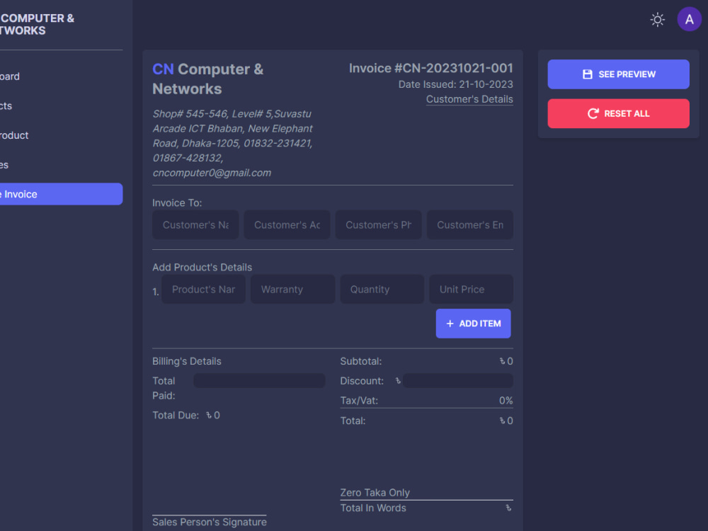The height and width of the screenshot is (531, 708).
Task: Open the purple "A" avatar account menu
Action: coord(689,19)
